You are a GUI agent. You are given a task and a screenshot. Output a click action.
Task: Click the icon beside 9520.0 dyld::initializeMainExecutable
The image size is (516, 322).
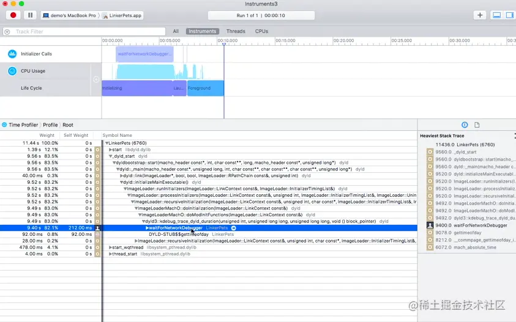pos(430,174)
